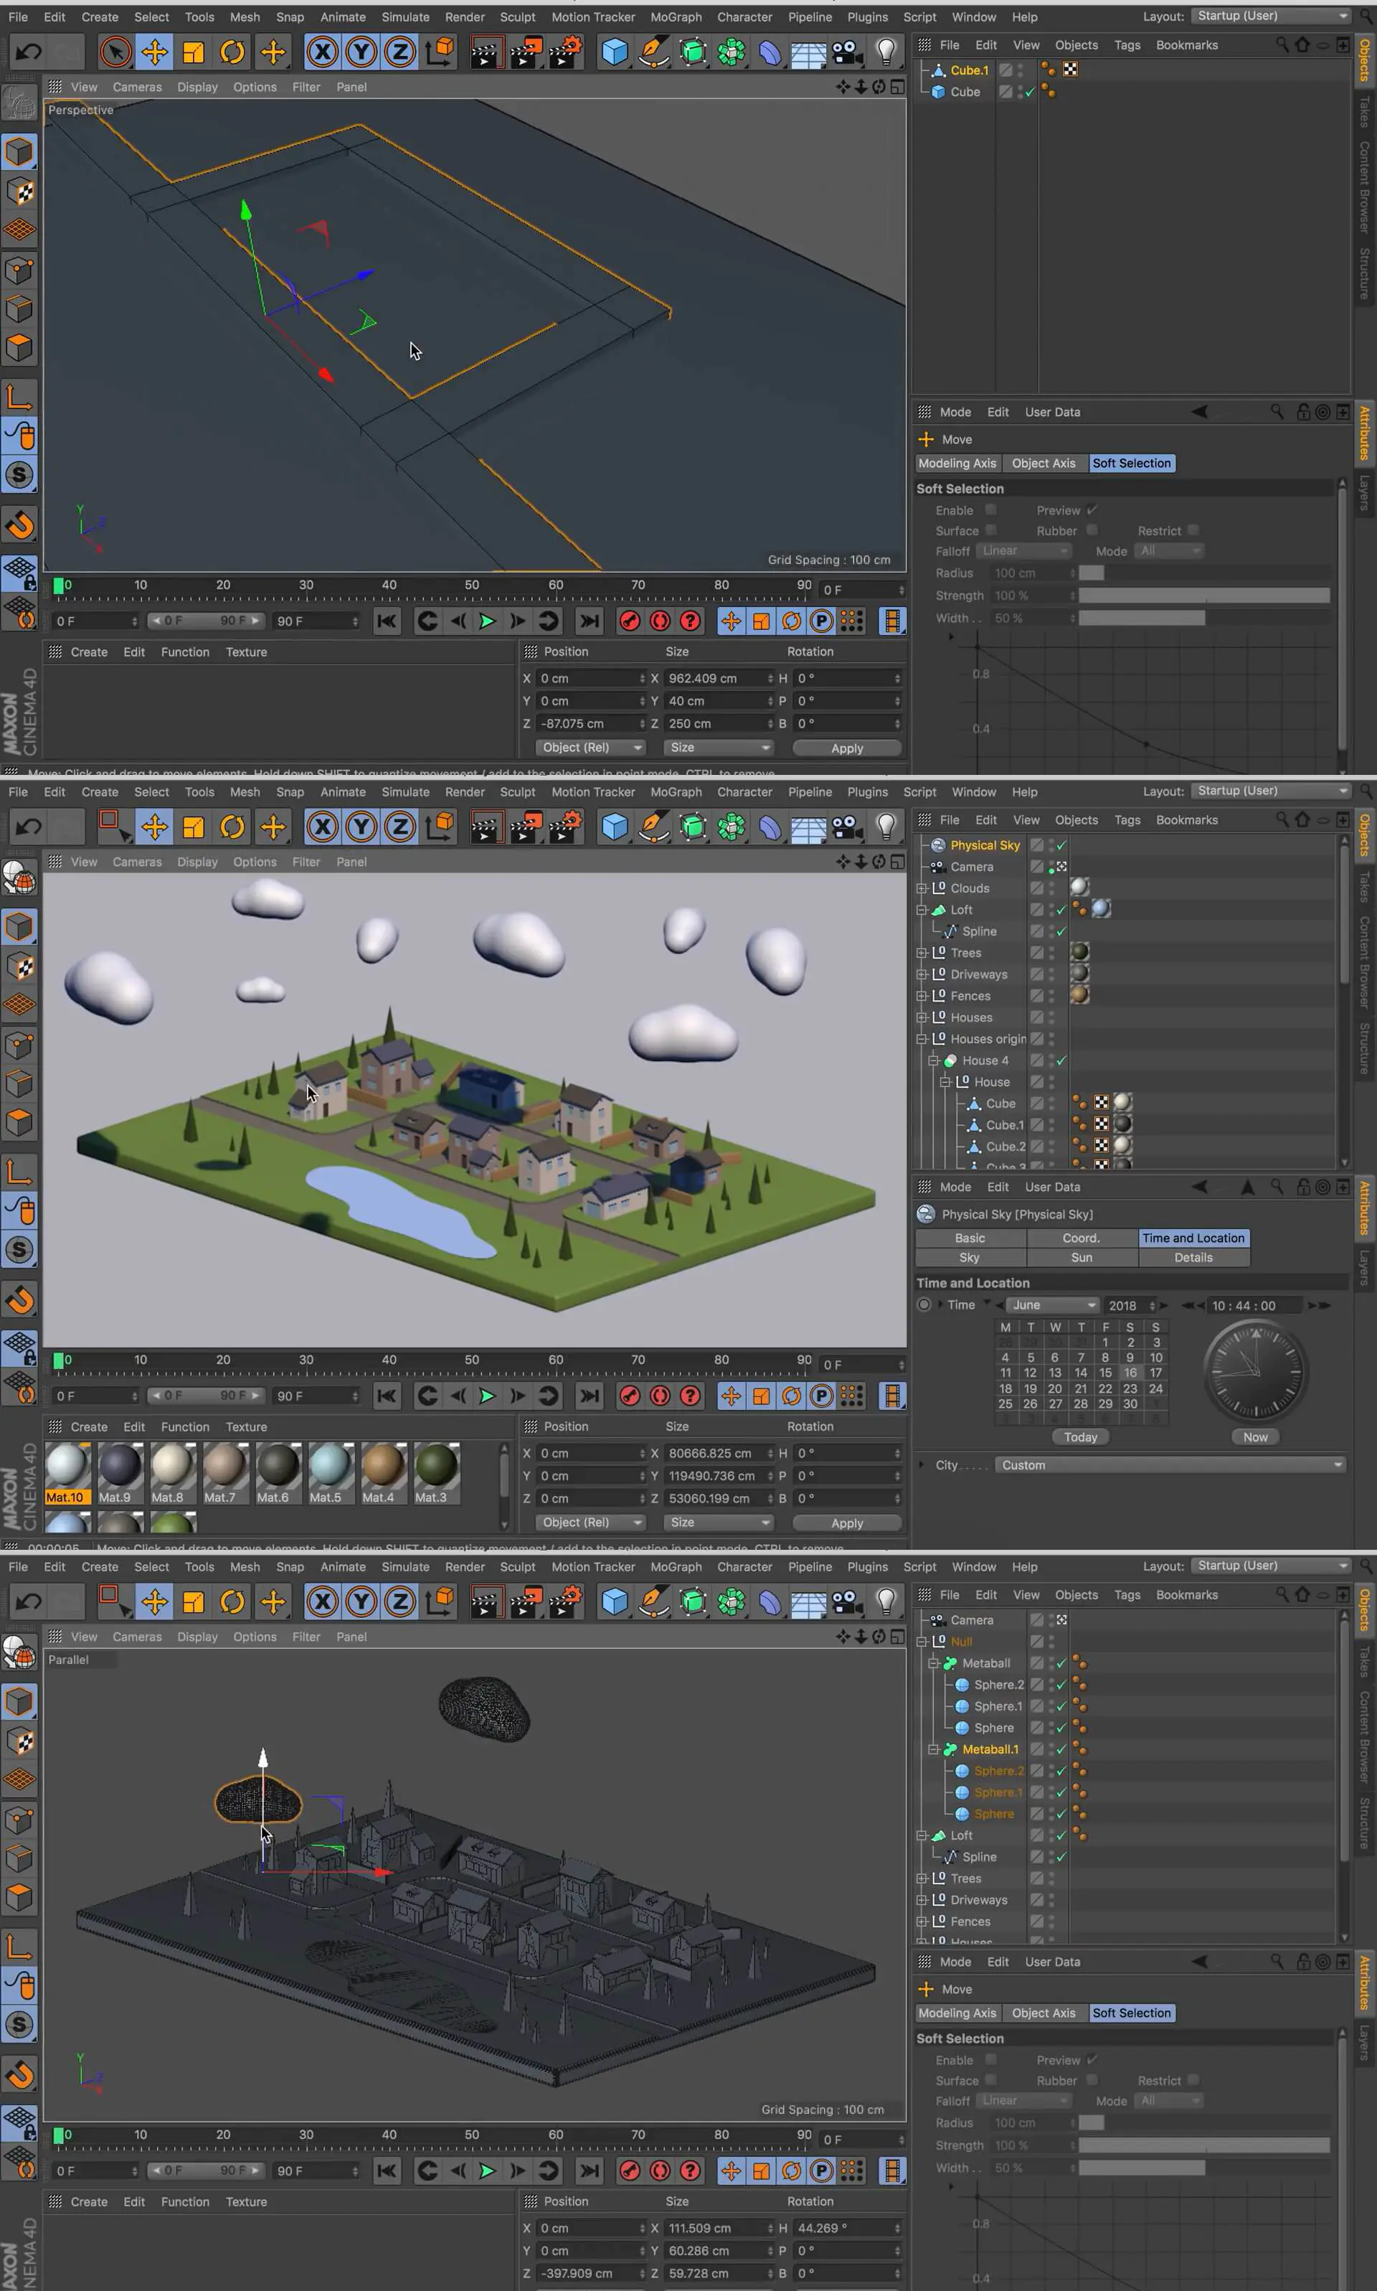Click the search magnifier in middle Object Manager
This screenshot has height=2291, width=1377.
[1282, 819]
